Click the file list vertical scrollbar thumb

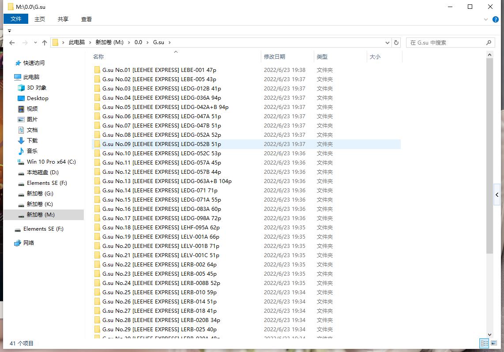coord(489,157)
